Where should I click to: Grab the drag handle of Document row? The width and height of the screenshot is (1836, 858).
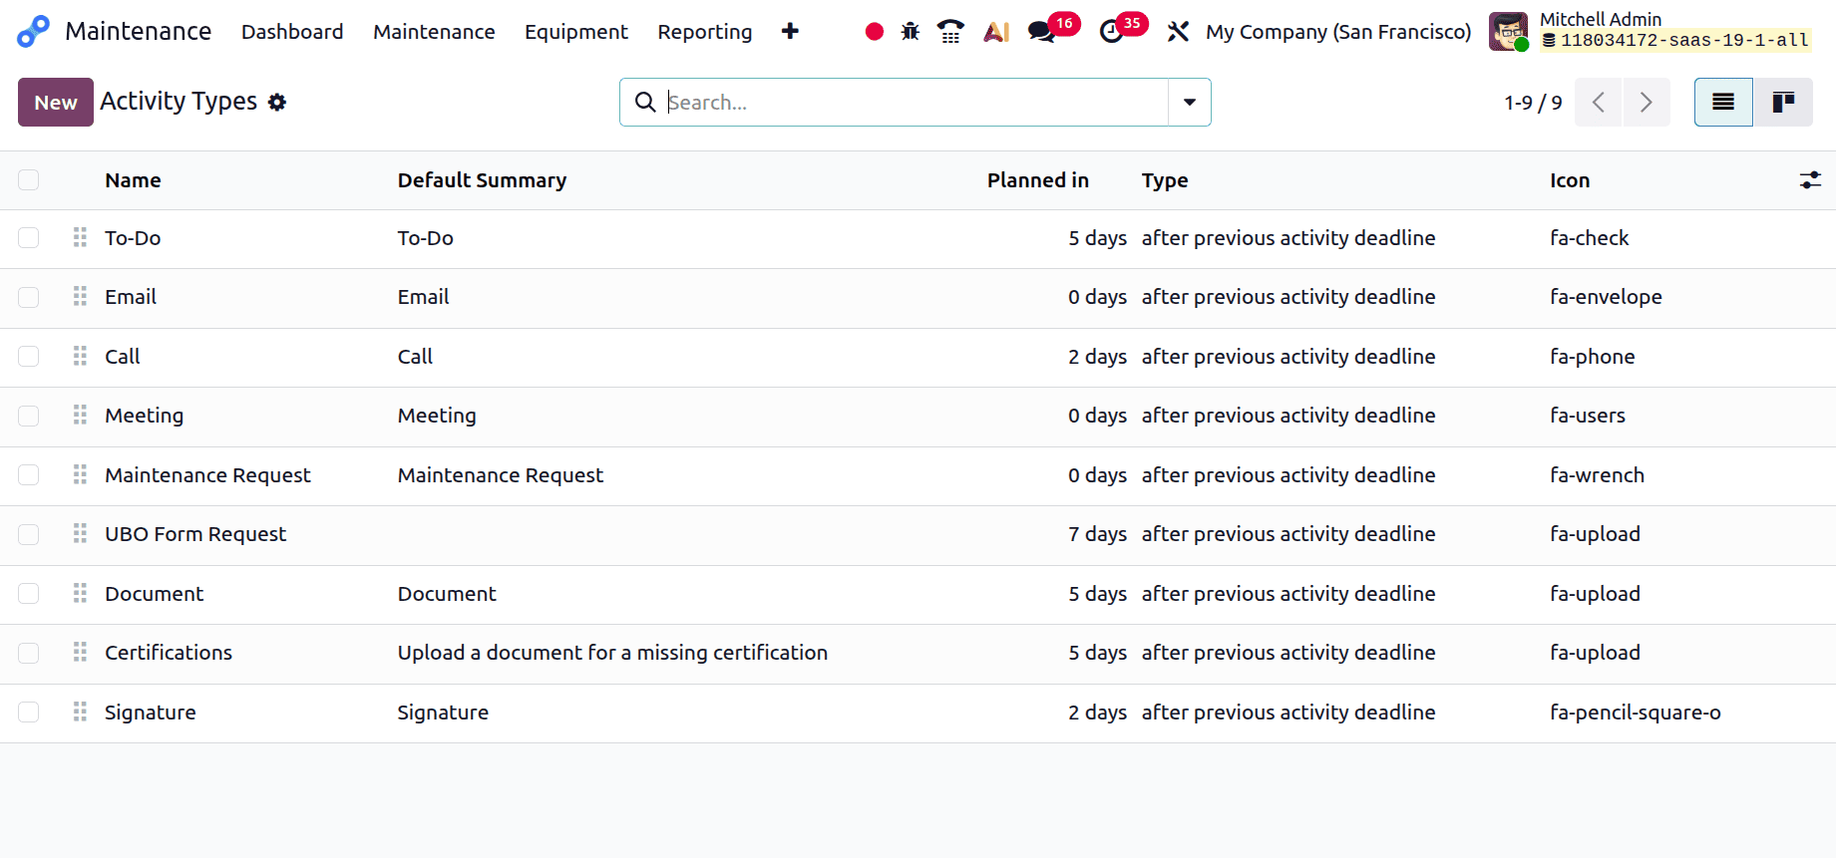point(80,593)
